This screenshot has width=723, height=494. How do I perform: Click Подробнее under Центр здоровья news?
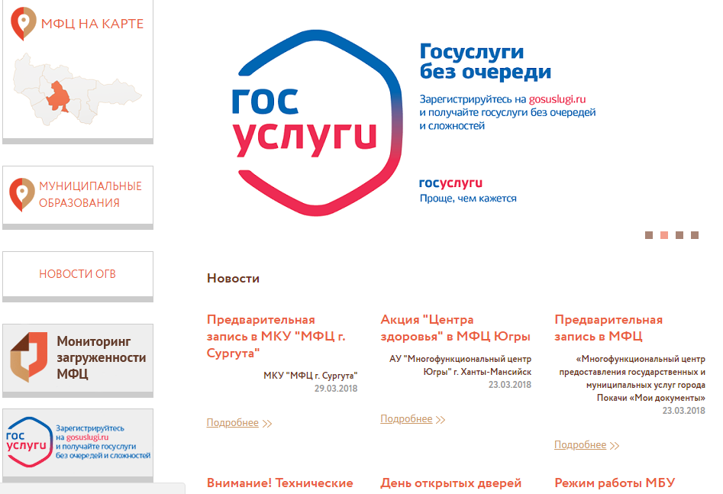pos(406,419)
